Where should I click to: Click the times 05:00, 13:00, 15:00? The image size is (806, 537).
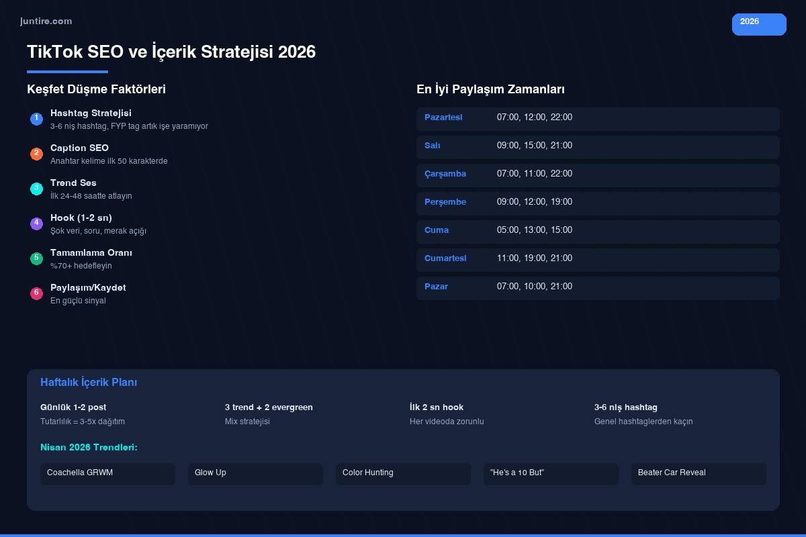[x=535, y=231]
